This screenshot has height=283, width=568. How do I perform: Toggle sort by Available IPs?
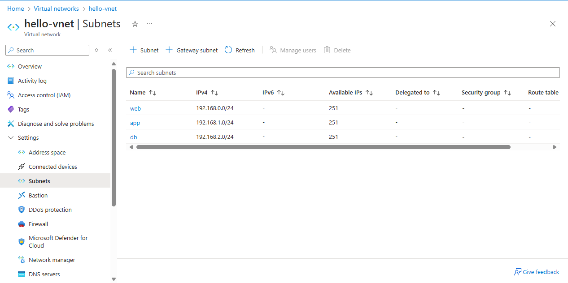[x=369, y=92]
